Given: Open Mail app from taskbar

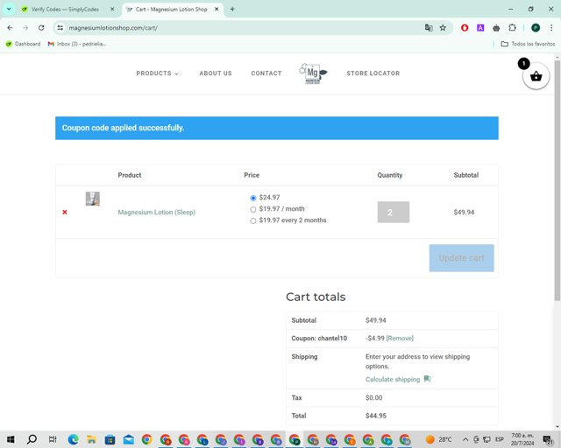Looking at the screenshot, I should tap(129, 439).
